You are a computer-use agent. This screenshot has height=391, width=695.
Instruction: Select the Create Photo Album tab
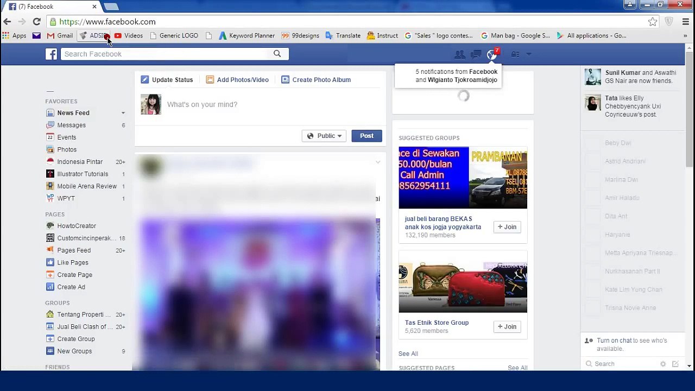point(316,80)
